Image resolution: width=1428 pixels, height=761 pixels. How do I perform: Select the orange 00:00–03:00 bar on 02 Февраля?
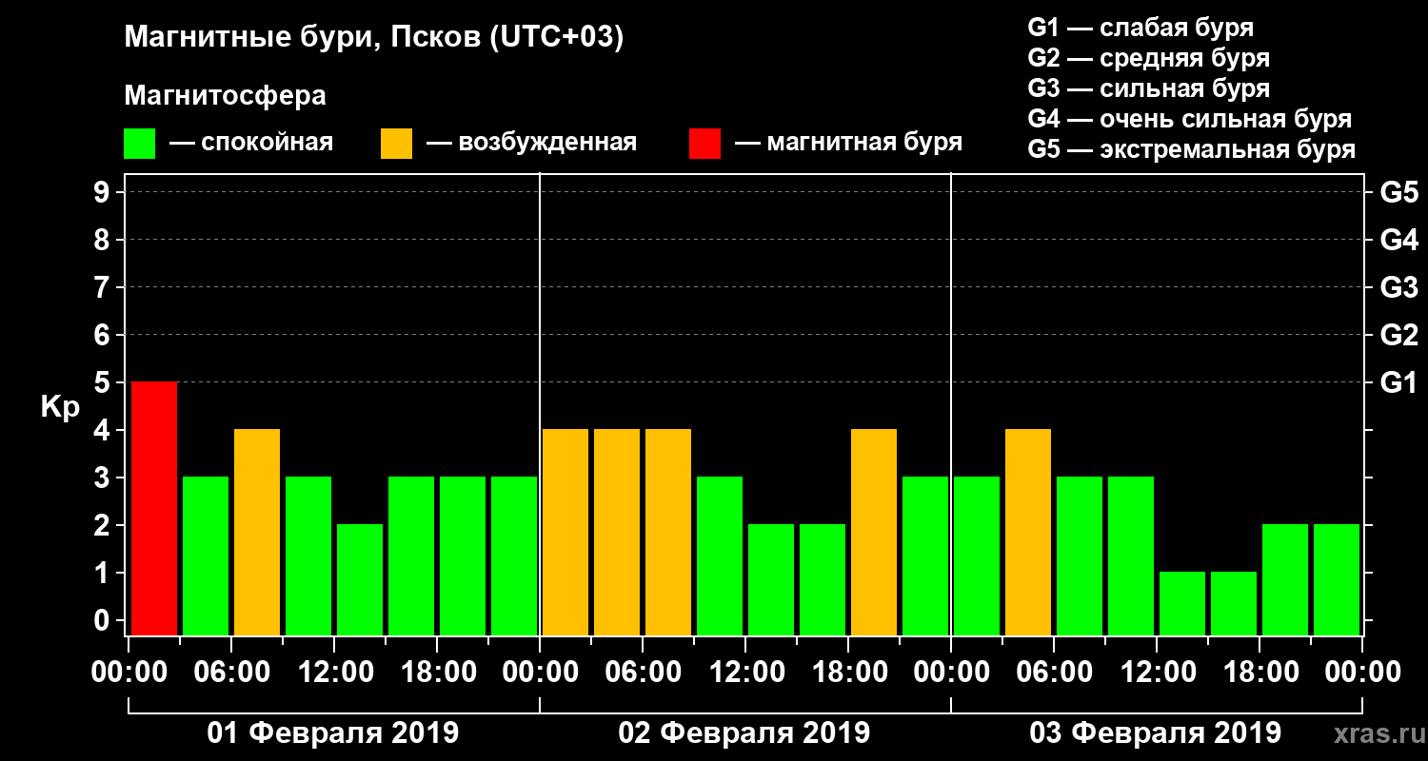pos(565,532)
